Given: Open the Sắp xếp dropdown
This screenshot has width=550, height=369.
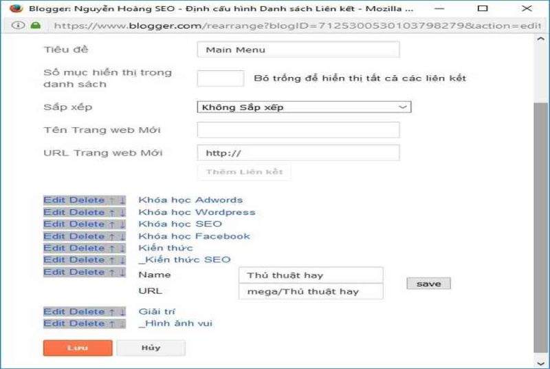Looking at the screenshot, I should click(x=303, y=107).
